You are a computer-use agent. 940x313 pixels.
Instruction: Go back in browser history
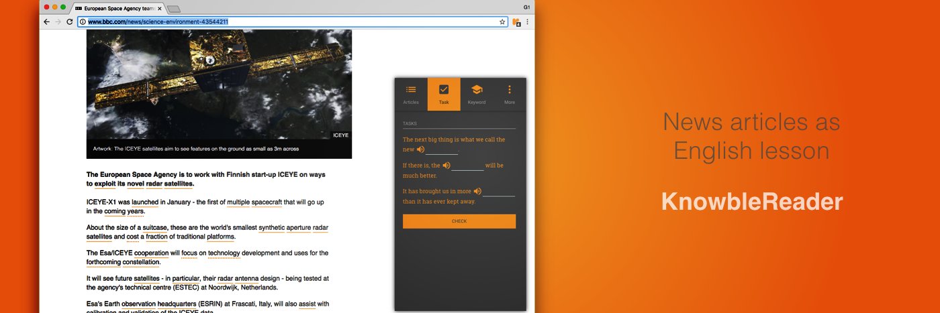point(46,21)
